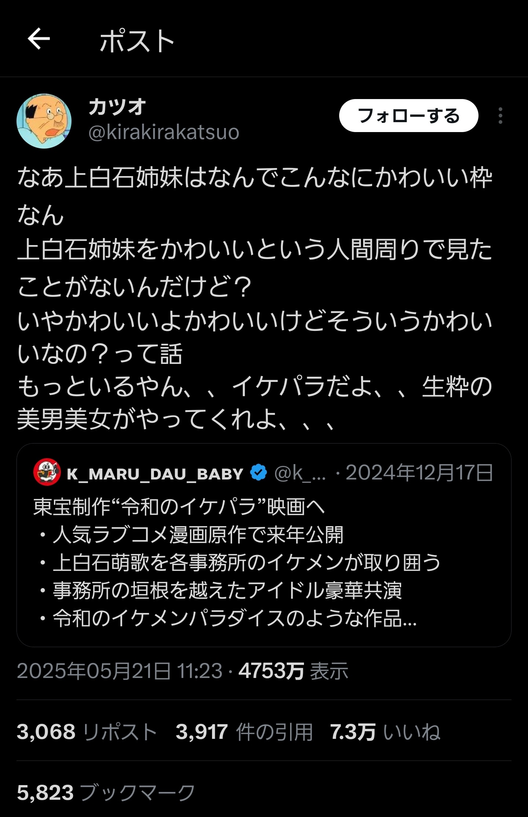
Task: Tap the 5,823 ブックマーク count
Action: pyautogui.click(x=106, y=792)
